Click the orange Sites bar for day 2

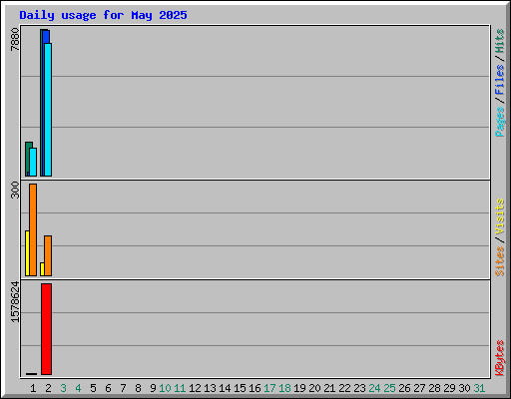tap(48, 255)
